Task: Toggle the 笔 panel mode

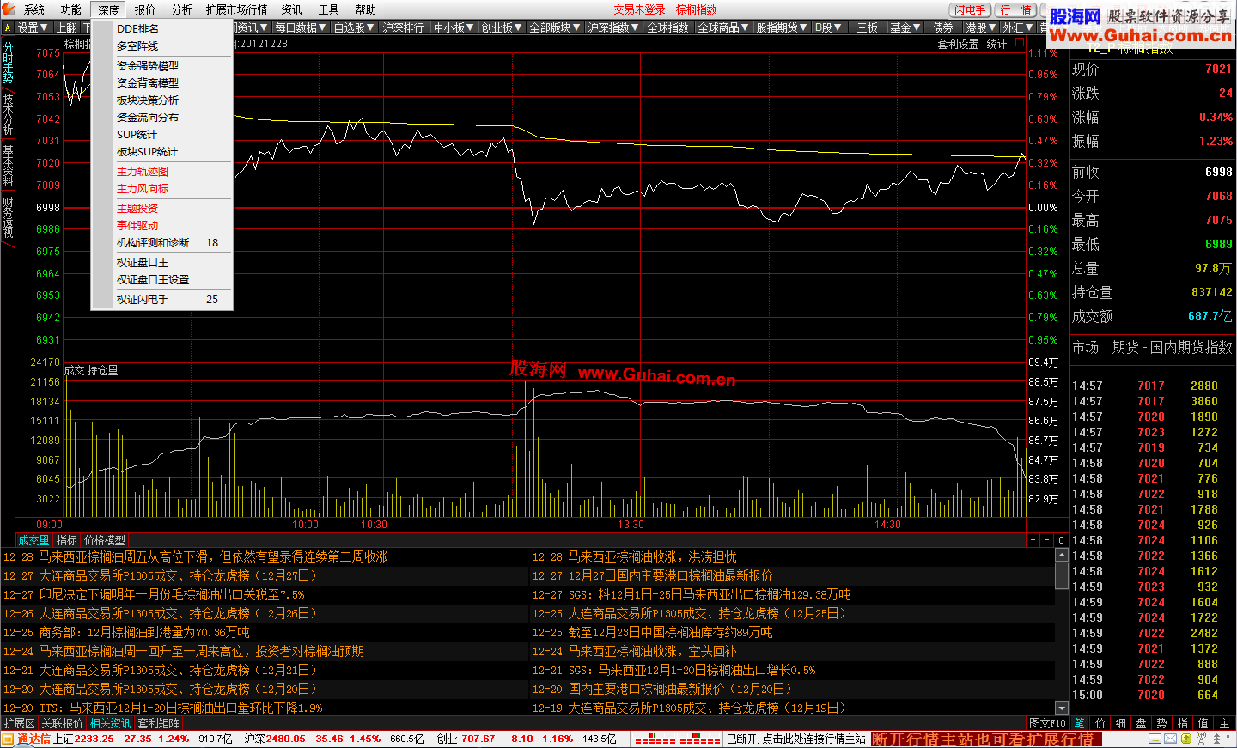Action: click(x=1080, y=723)
